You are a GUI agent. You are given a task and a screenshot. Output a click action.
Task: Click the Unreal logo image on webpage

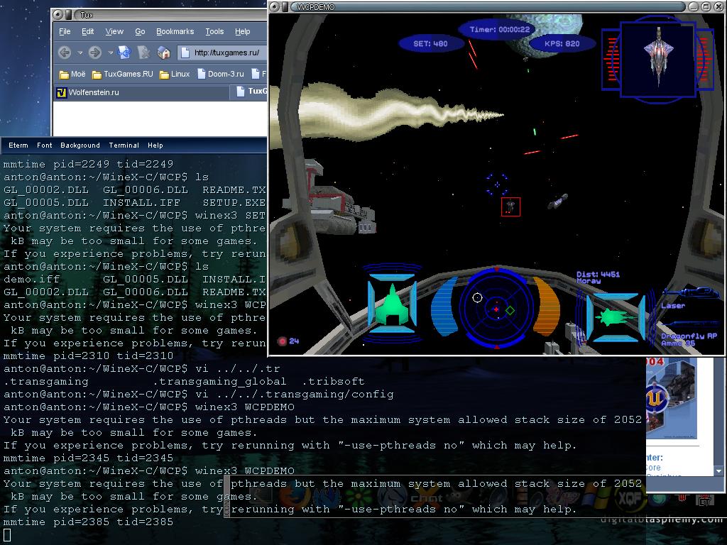point(657,397)
